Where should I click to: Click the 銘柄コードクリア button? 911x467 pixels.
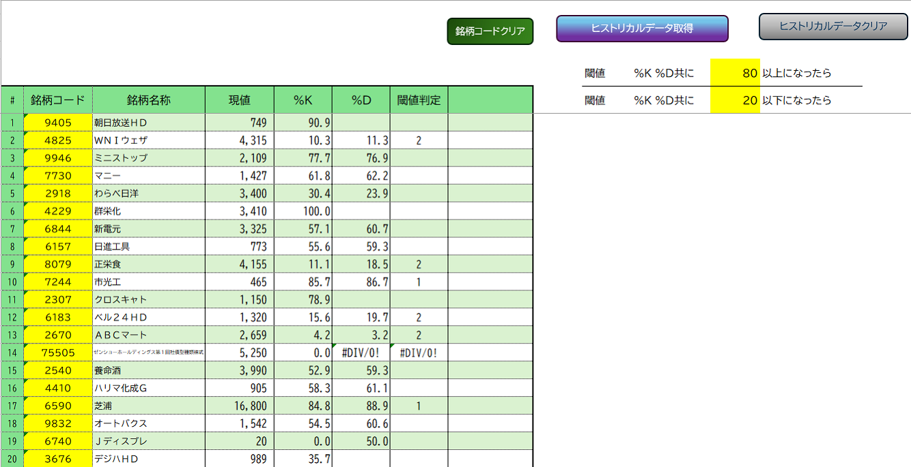[490, 31]
